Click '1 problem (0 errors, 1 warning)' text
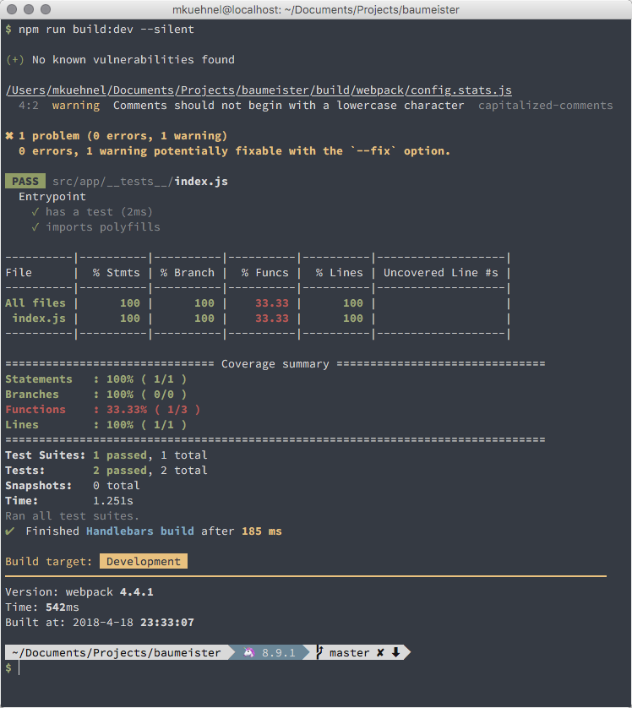 [123, 136]
